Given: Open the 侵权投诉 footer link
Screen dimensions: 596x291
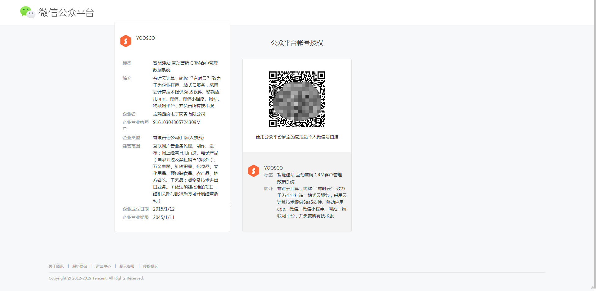Looking at the screenshot, I should (151, 266).
